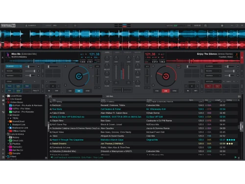Click the left deck Vocal stem pad

(x=9, y=86)
